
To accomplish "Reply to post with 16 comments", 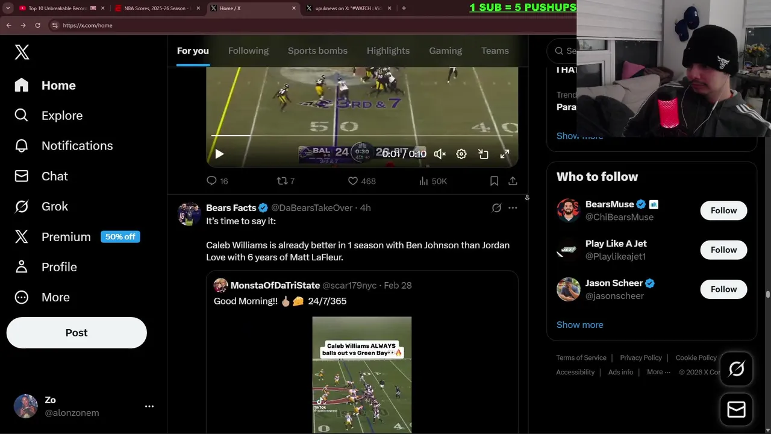I will click(217, 181).
